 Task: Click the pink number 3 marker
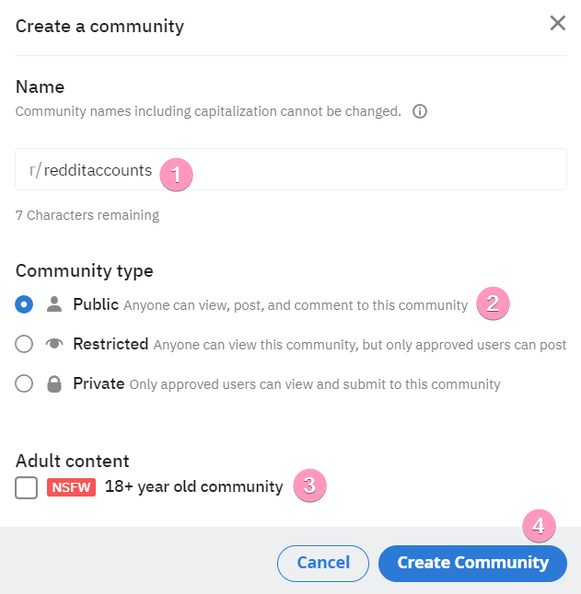pyautogui.click(x=310, y=486)
